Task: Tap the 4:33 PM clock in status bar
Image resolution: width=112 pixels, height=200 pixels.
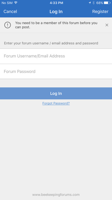Action: point(56,3)
